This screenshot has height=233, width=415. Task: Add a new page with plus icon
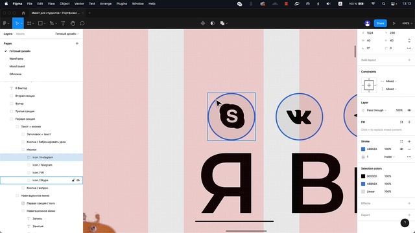(x=77, y=43)
